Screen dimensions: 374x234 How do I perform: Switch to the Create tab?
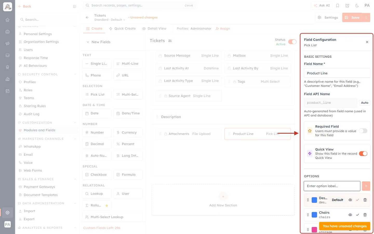click(94, 29)
